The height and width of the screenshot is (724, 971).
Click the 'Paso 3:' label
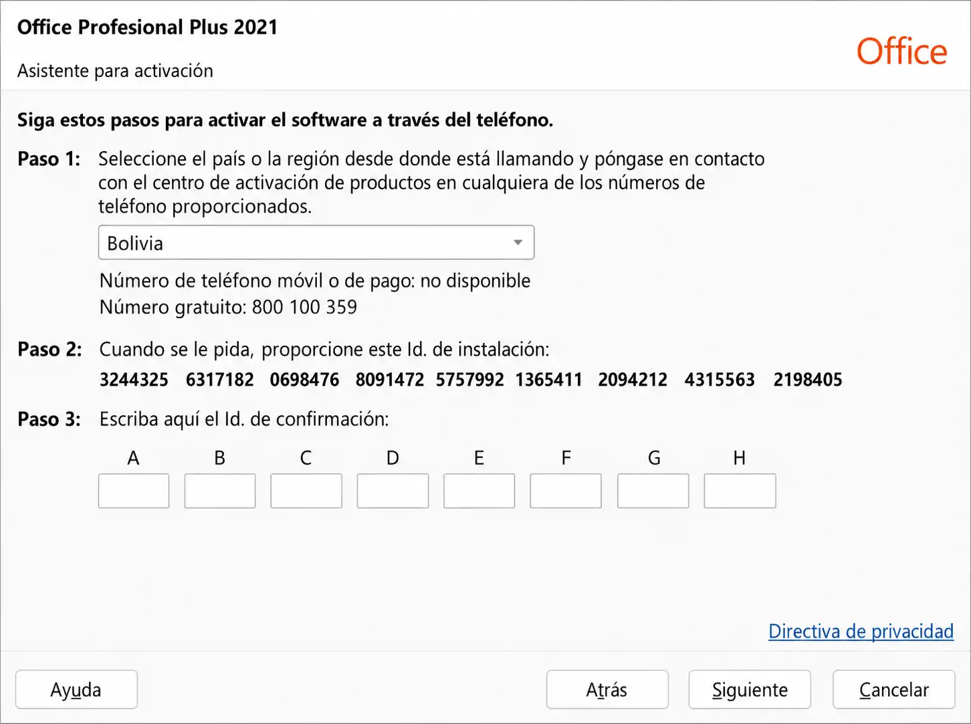[x=49, y=419]
